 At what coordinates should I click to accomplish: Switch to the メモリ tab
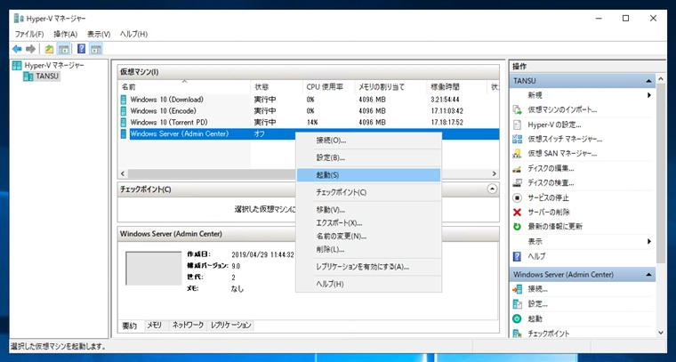[155, 326]
